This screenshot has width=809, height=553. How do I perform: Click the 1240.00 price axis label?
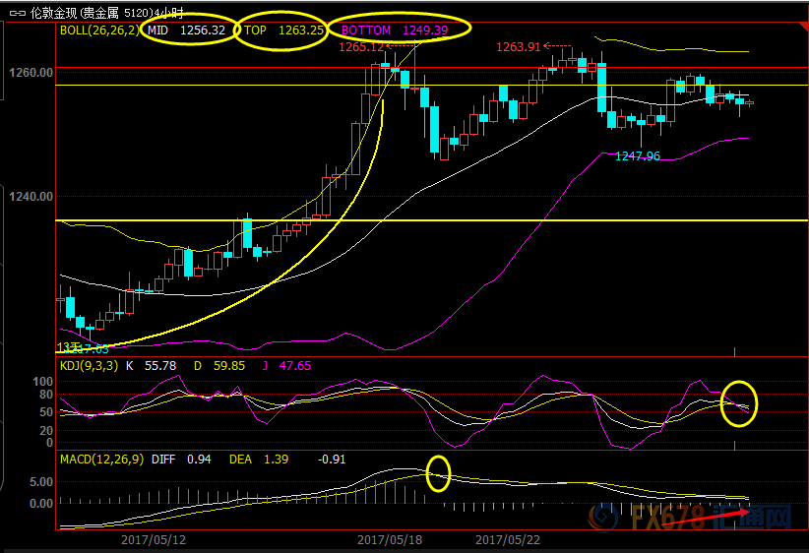click(31, 197)
